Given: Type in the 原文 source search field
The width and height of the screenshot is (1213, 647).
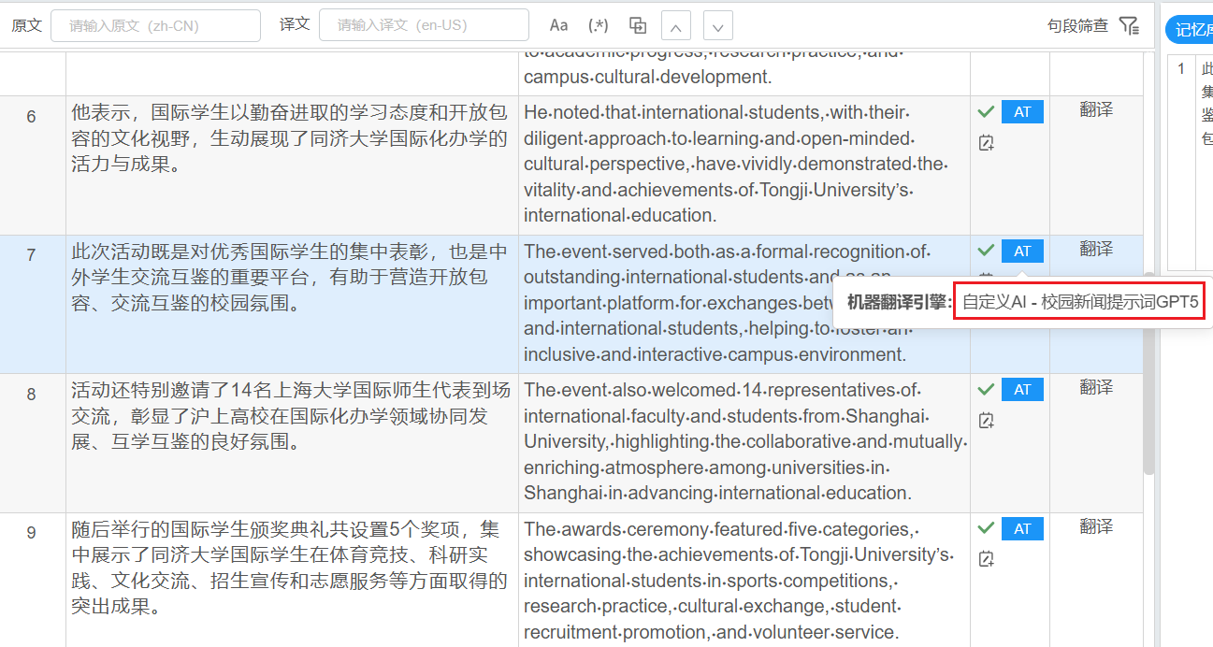Looking at the screenshot, I should [x=155, y=25].
